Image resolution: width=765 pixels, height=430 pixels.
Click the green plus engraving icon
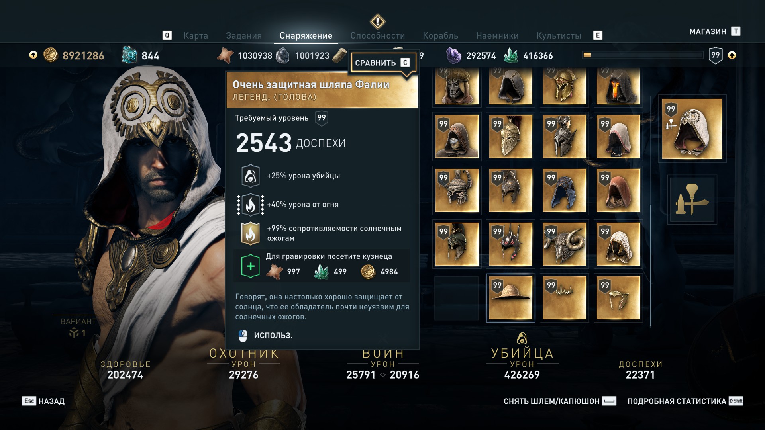click(251, 266)
